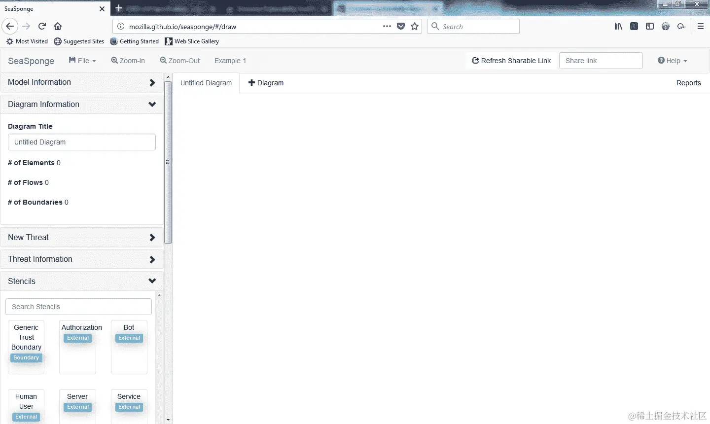Bookmark this page with the star icon
Image resolution: width=710 pixels, height=424 pixels.
point(415,26)
